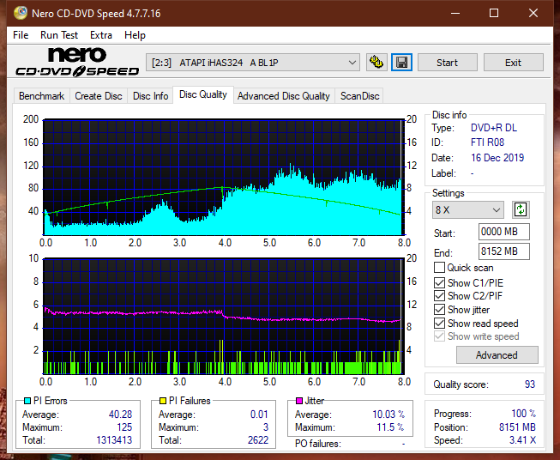Open the Help menu

(x=135, y=35)
